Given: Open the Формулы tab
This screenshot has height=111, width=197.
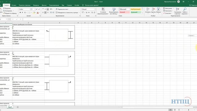Looking at the screenshot, I should click(x=36, y=5).
